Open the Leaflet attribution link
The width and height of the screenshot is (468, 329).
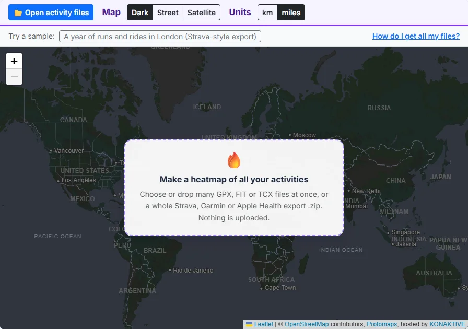[x=264, y=324]
